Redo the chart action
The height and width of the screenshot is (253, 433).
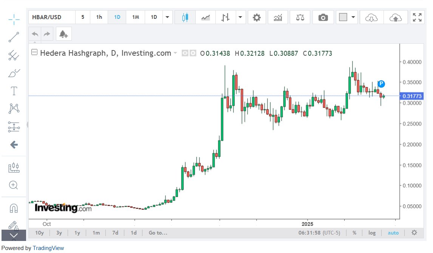click(47, 34)
